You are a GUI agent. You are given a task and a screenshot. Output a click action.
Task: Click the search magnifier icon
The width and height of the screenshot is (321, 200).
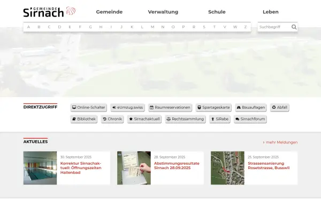[x=294, y=27]
